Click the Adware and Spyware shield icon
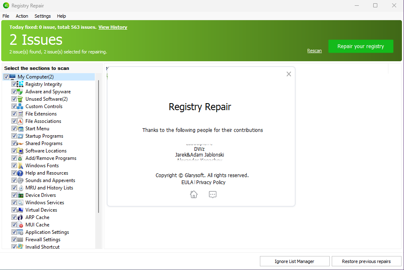This screenshot has height=270, width=404. point(20,92)
